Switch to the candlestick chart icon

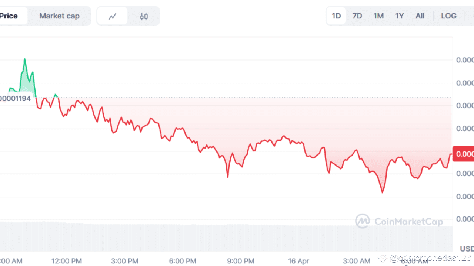pos(144,16)
